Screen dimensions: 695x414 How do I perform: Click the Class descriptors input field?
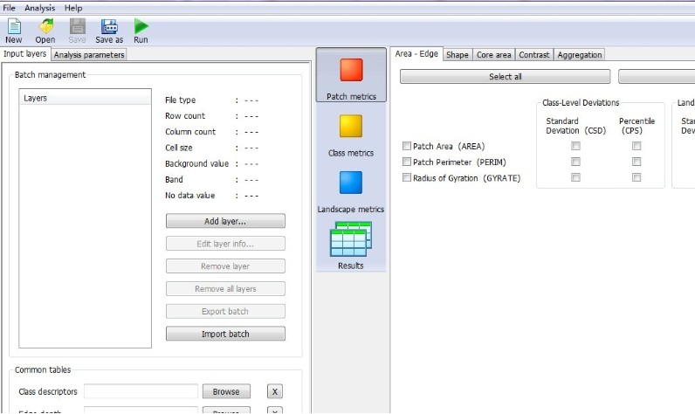[141, 391]
